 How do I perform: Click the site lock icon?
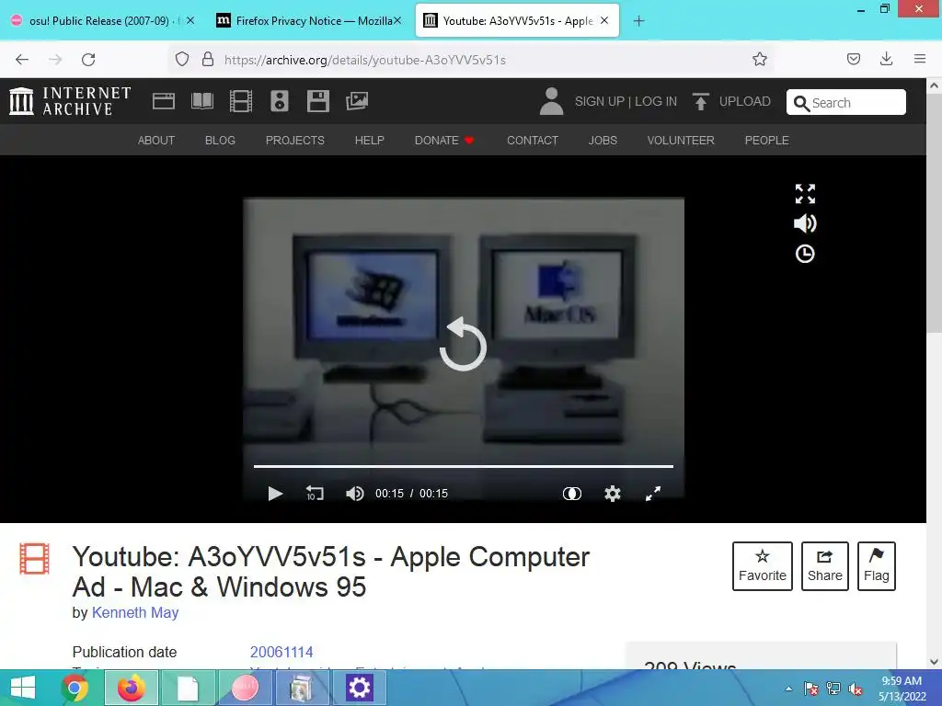click(208, 60)
